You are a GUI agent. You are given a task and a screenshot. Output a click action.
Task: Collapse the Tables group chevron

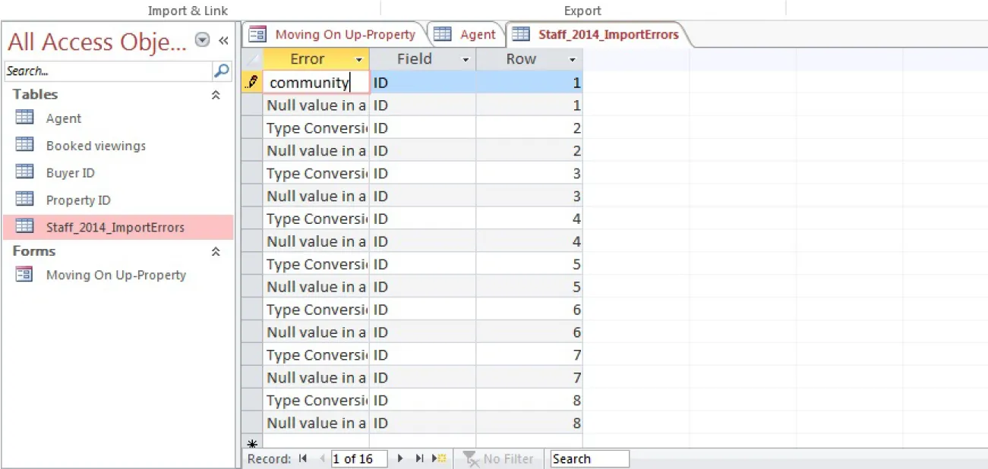tap(215, 94)
